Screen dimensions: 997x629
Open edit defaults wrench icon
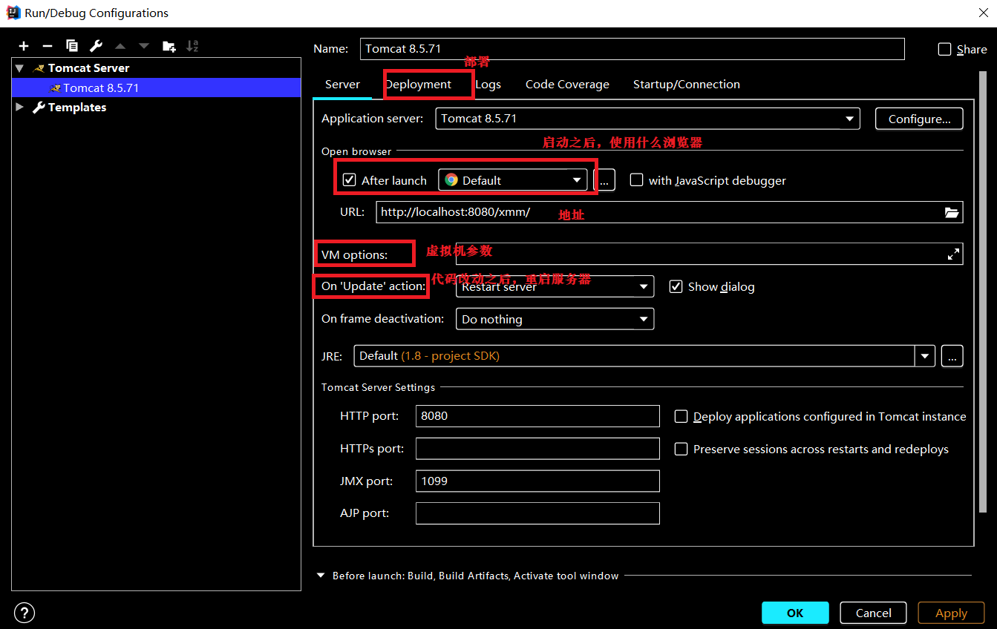click(96, 46)
